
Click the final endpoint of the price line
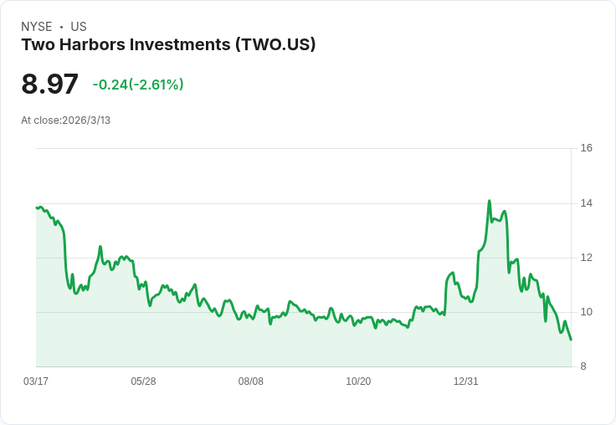(571, 340)
